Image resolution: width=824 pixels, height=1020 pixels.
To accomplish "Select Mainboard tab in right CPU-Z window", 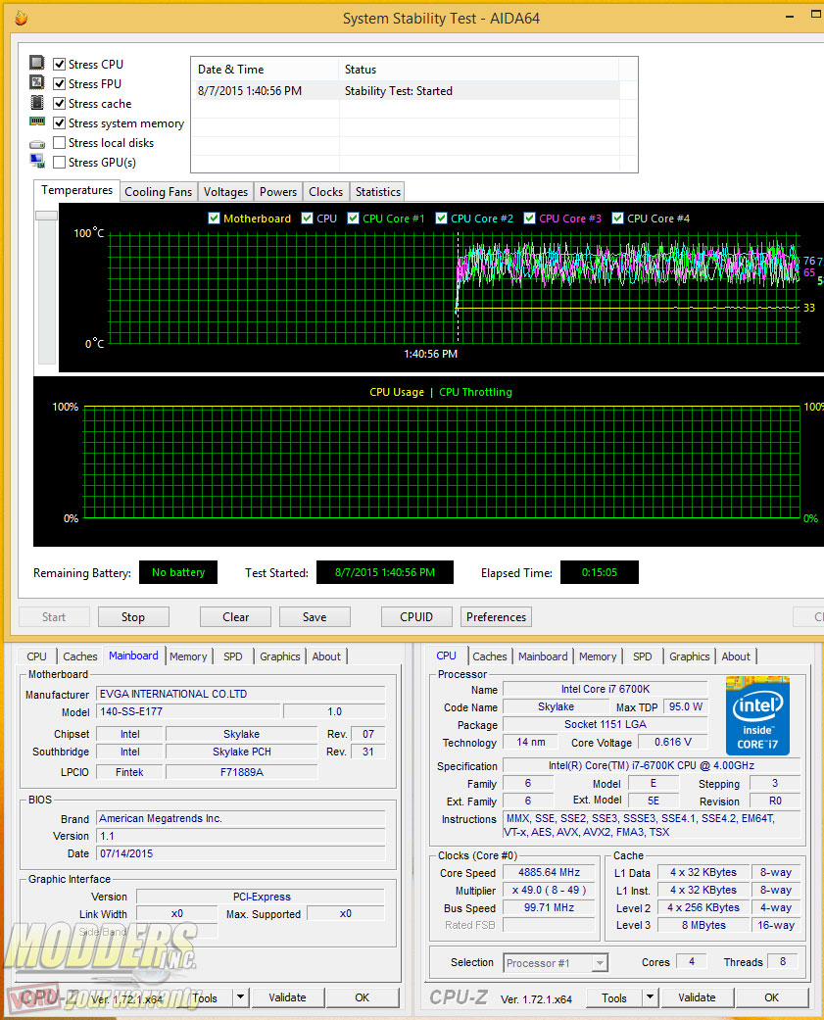I will click(x=543, y=656).
